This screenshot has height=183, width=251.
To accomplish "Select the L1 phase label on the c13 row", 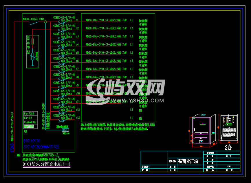I will [x=131, y=118].
